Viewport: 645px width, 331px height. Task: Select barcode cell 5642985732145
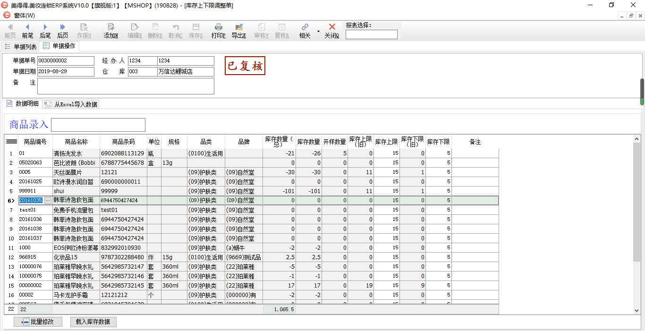click(x=123, y=286)
